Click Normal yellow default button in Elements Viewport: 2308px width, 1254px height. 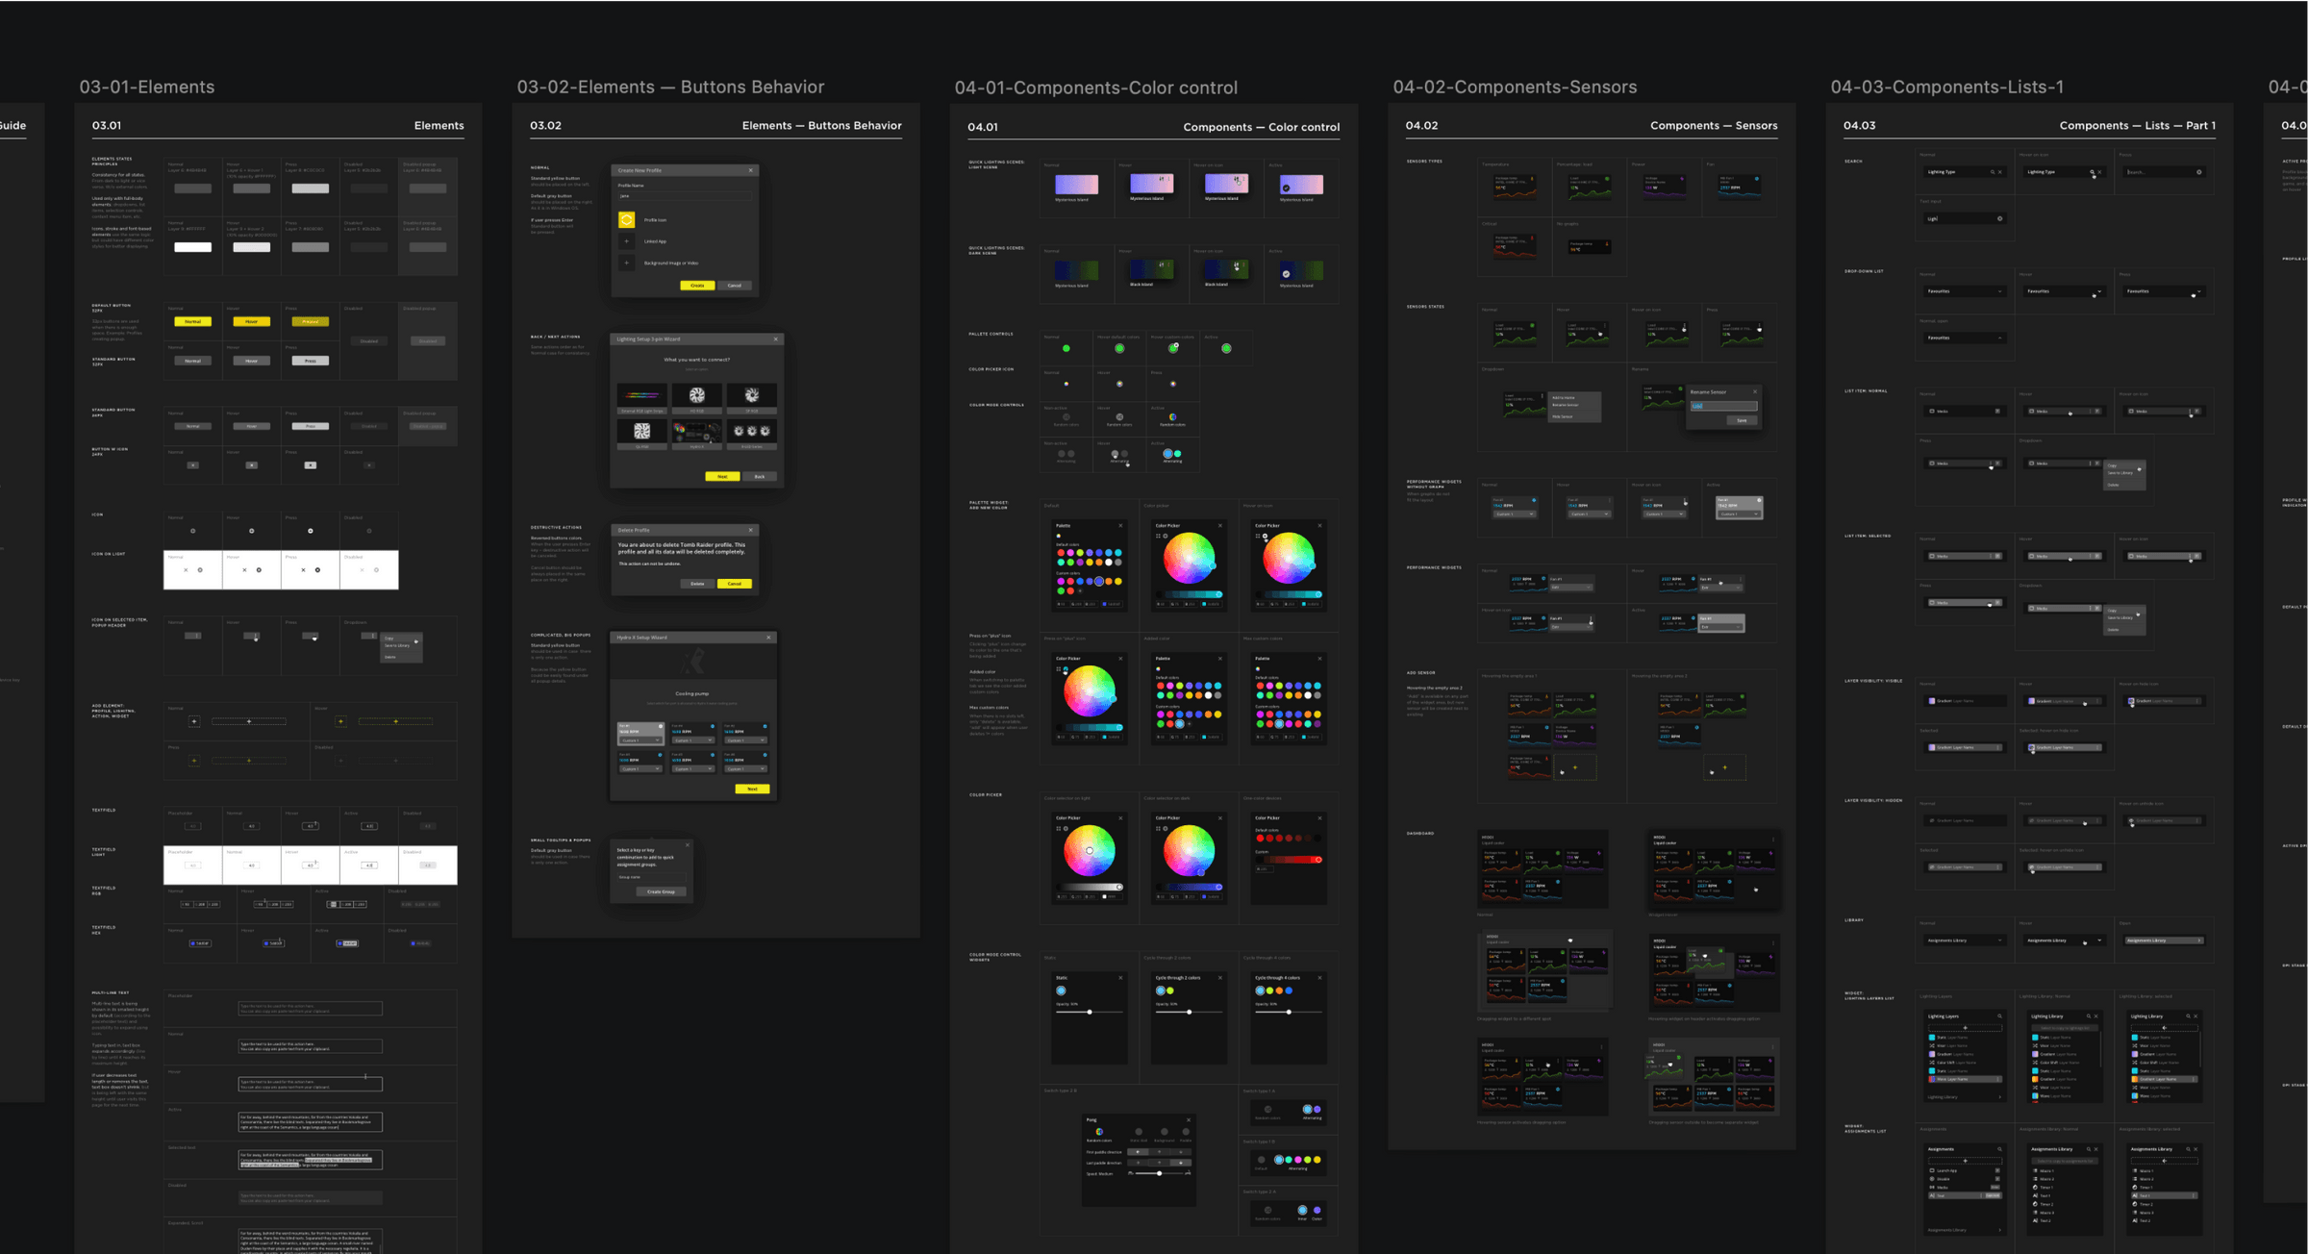pyautogui.click(x=192, y=321)
